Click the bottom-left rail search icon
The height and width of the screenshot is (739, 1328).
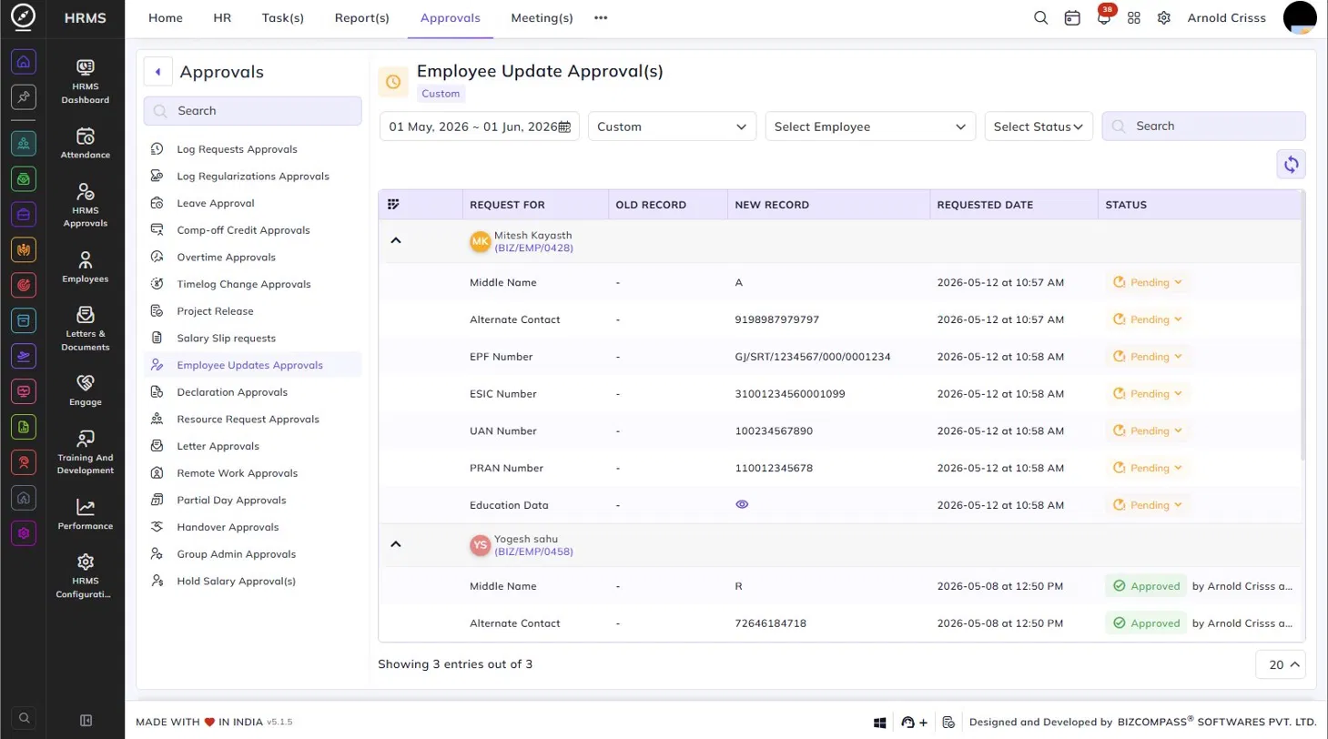coord(24,717)
